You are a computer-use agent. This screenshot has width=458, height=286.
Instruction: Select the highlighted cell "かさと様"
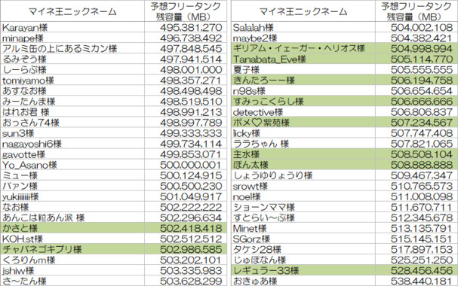pos(72,228)
